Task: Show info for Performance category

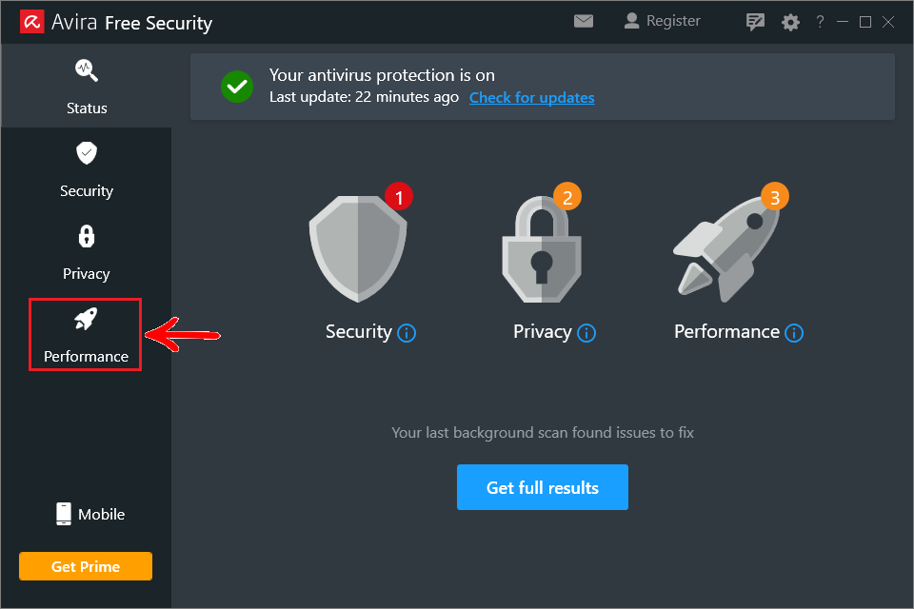Action: [x=794, y=333]
